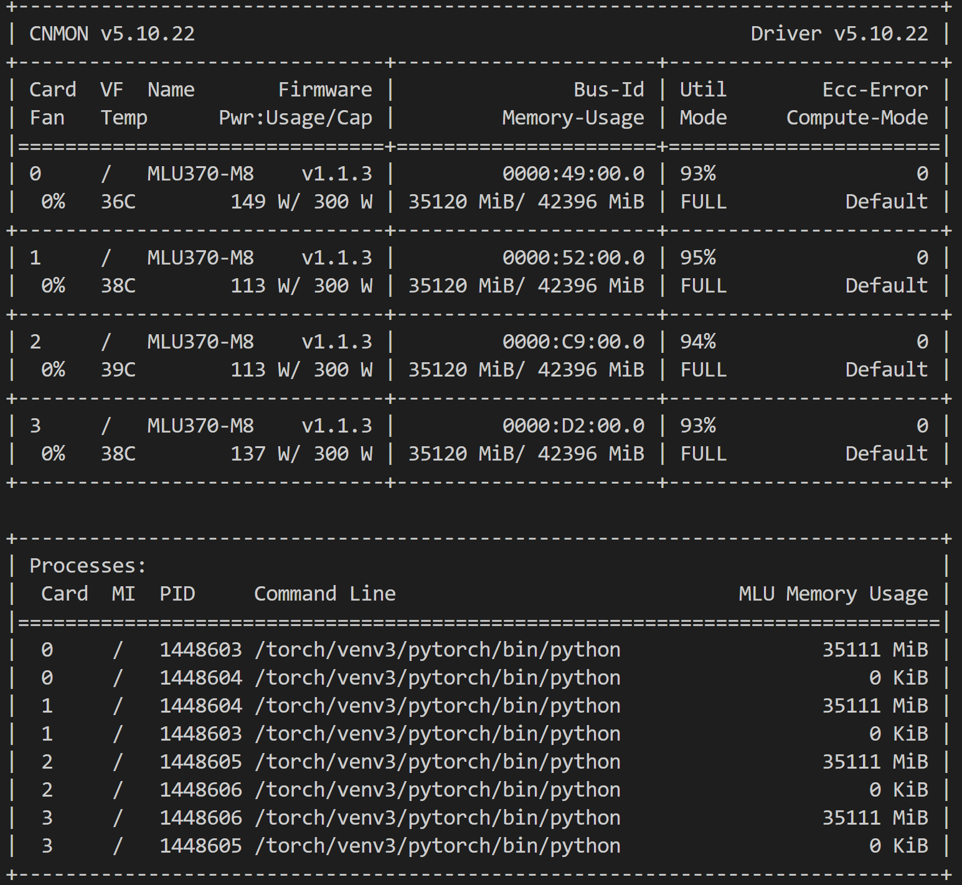
Task: Click the MLU Memory Usage header
Action: click(833, 594)
